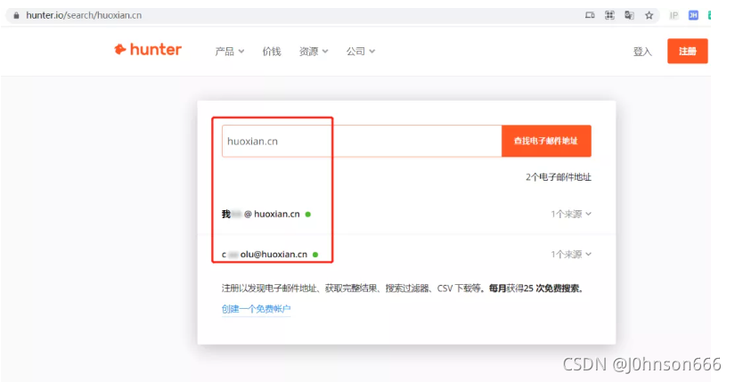
Task: Expand 1个来源 for the 我@huoxian.cn row
Action: coord(571,215)
